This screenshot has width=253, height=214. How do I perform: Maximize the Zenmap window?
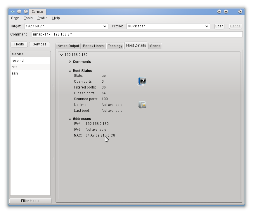[x=226, y=12]
